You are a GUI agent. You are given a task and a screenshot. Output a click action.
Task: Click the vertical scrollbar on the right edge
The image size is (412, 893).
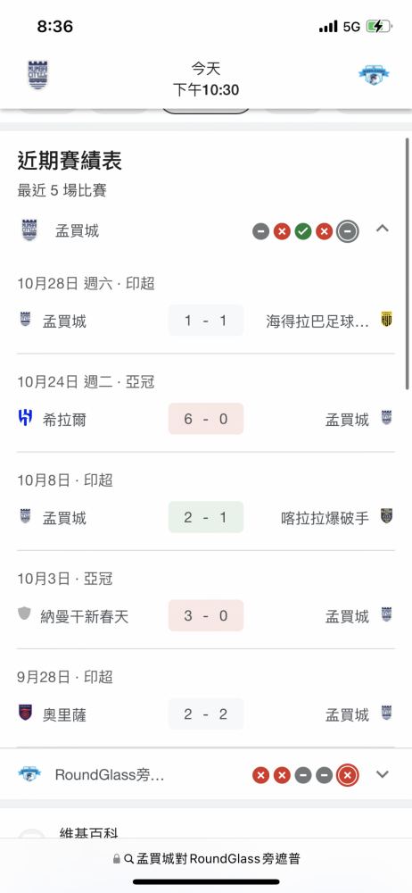pos(408,263)
